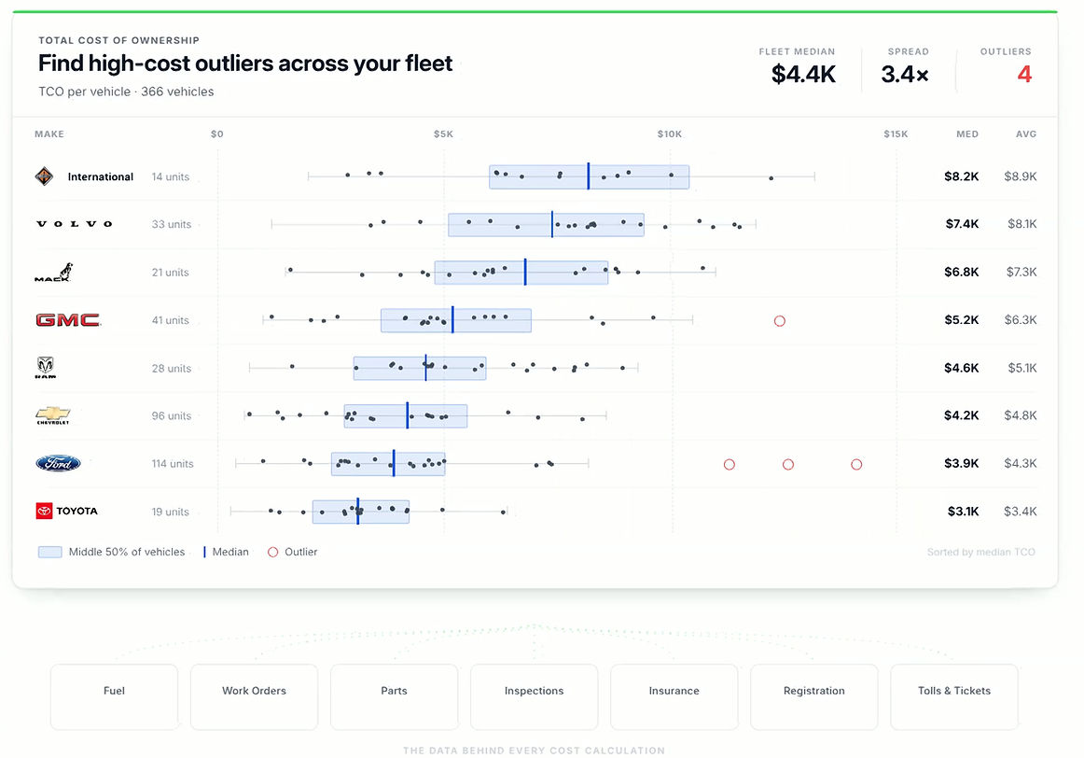The width and height of the screenshot is (1084, 758).
Task: Click the highest-cost Ford outlier circle
Action: [x=856, y=465]
